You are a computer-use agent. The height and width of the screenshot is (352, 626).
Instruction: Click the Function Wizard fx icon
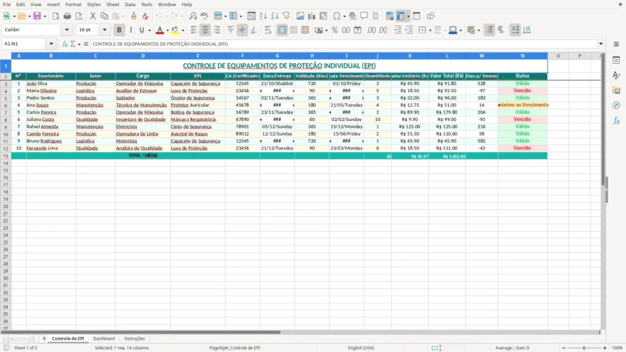click(65, 44)
